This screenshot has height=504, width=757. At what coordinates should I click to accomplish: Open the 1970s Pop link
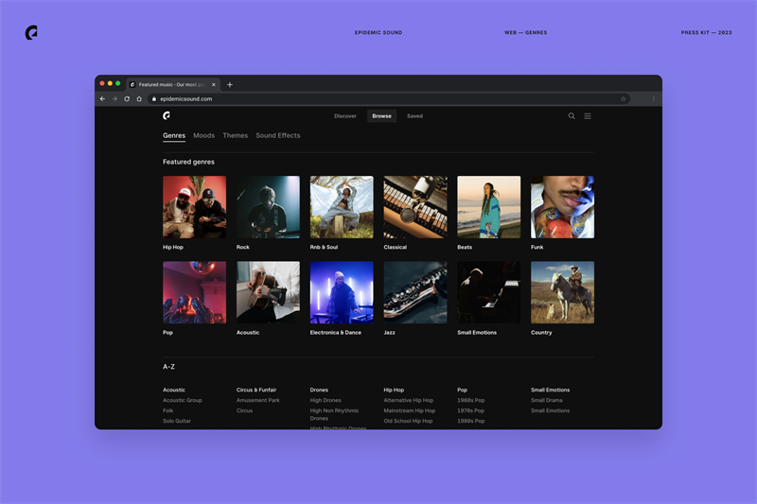[x=470, y=410]
